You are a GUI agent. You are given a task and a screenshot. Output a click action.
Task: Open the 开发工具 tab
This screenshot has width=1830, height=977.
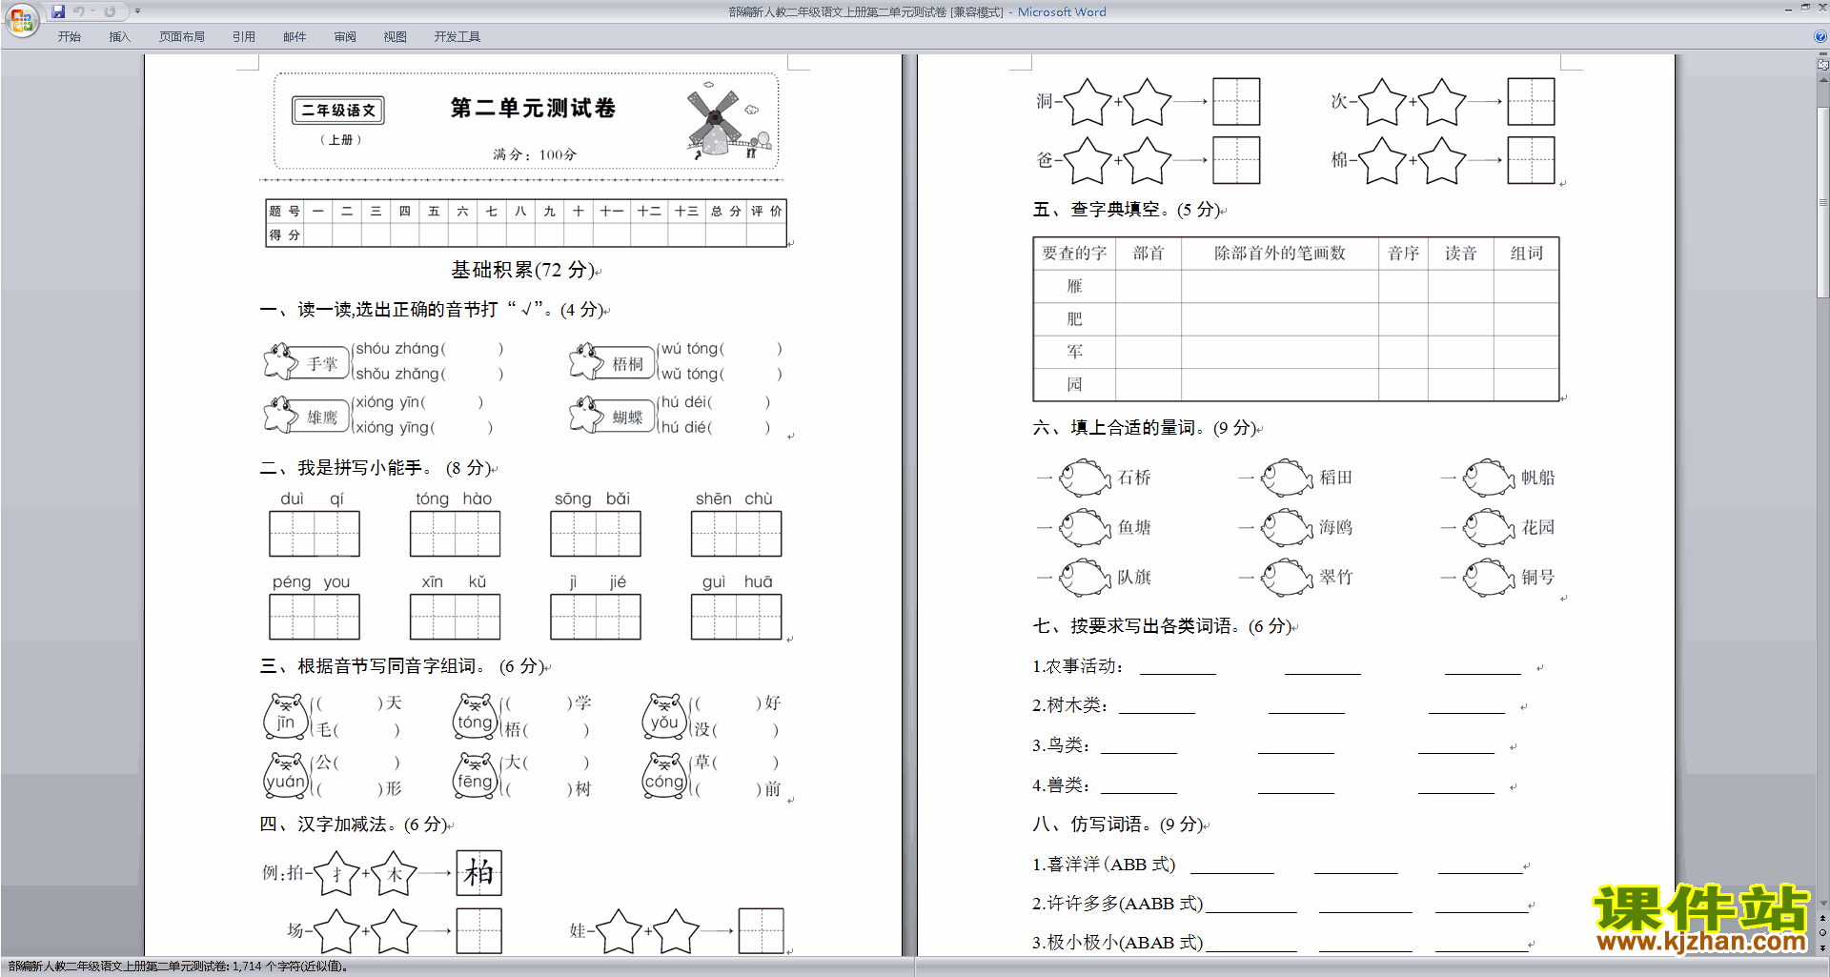coord(457,37)
